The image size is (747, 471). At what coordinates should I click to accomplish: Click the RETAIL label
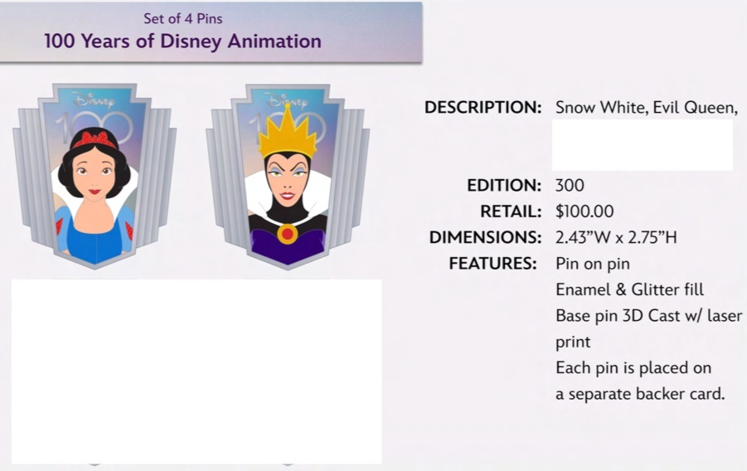511,211
